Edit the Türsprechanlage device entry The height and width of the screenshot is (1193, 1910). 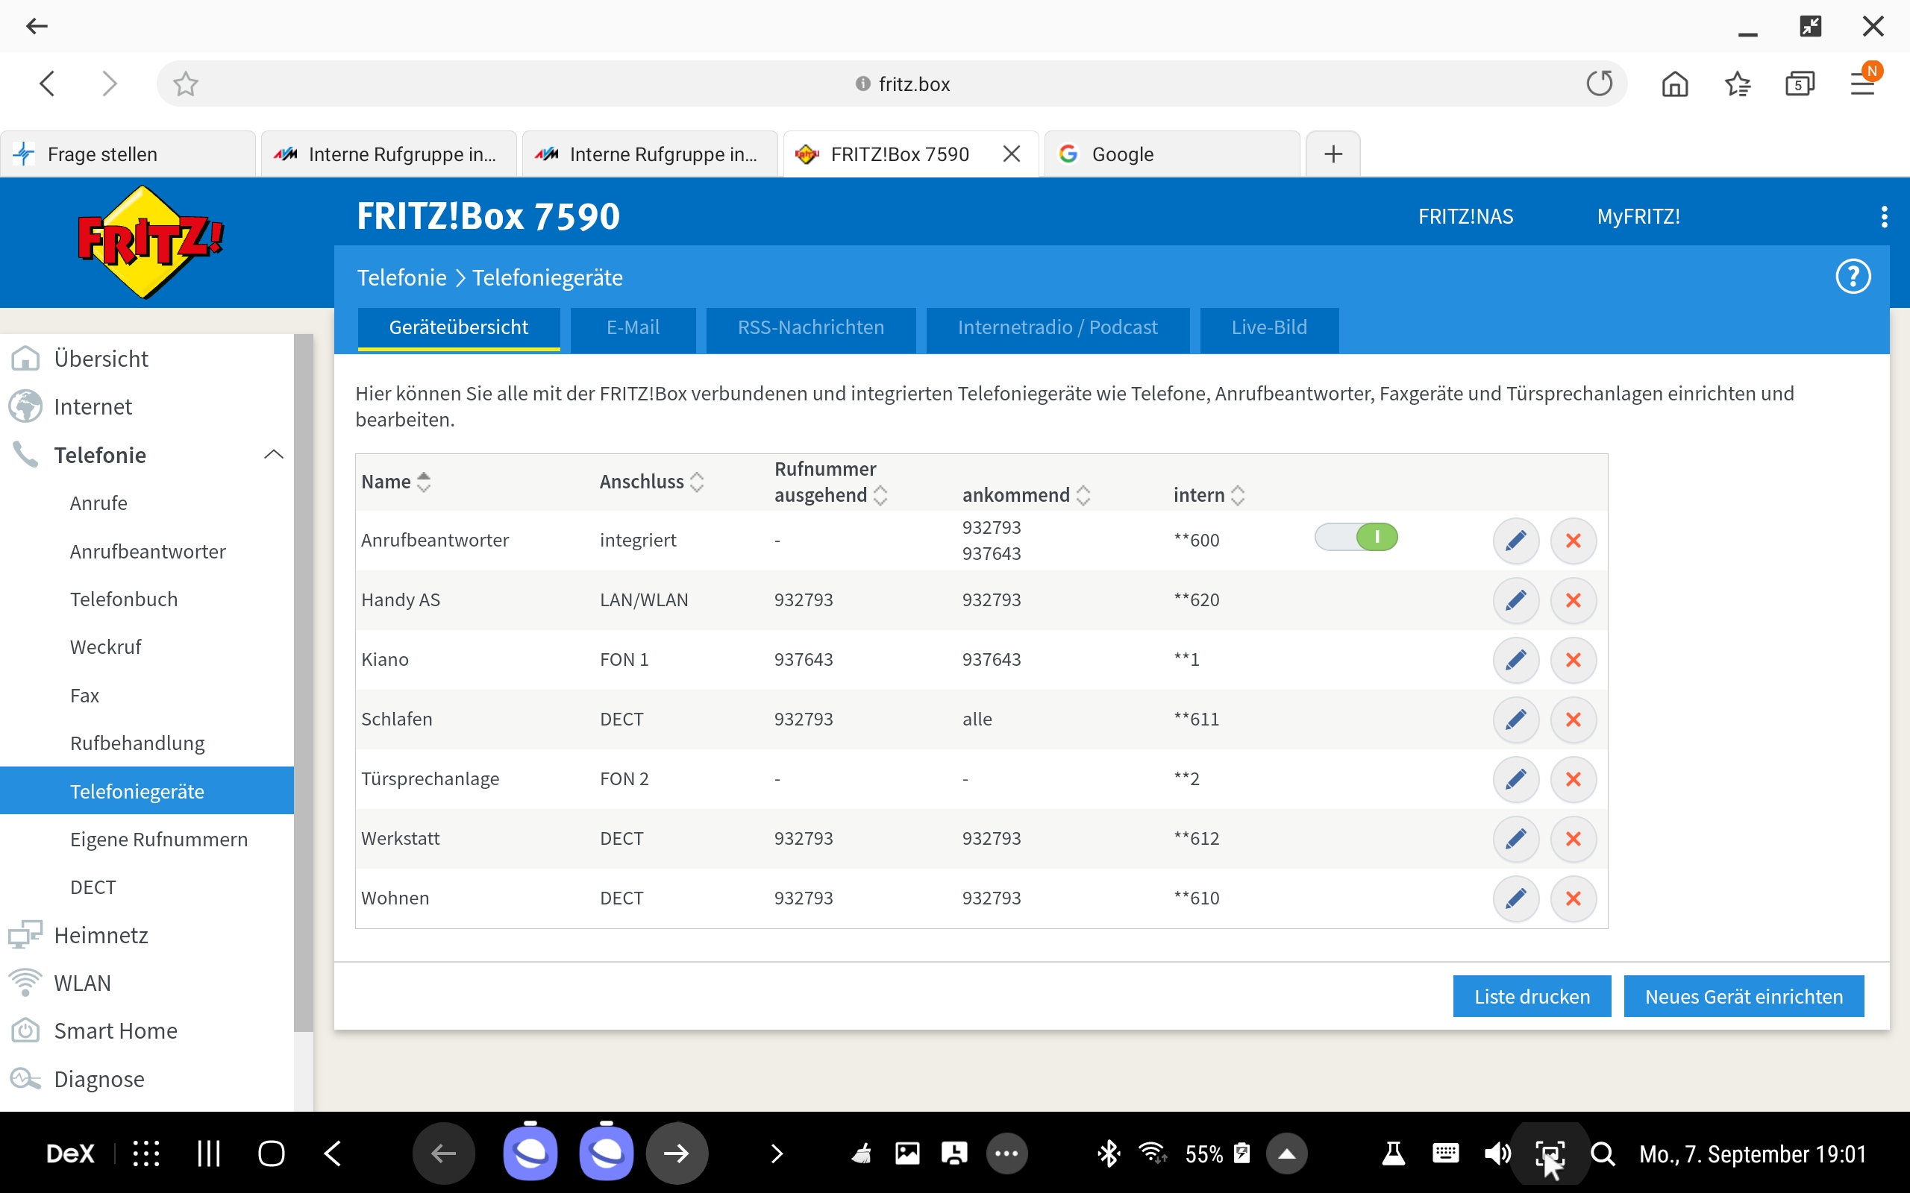tap(1515, 778)
